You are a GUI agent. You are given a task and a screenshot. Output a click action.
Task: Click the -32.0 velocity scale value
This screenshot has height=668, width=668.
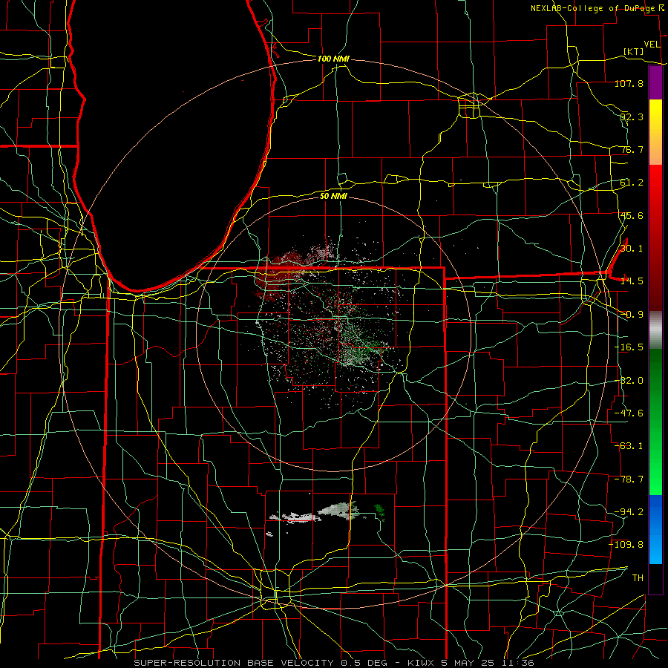[629, 381]
